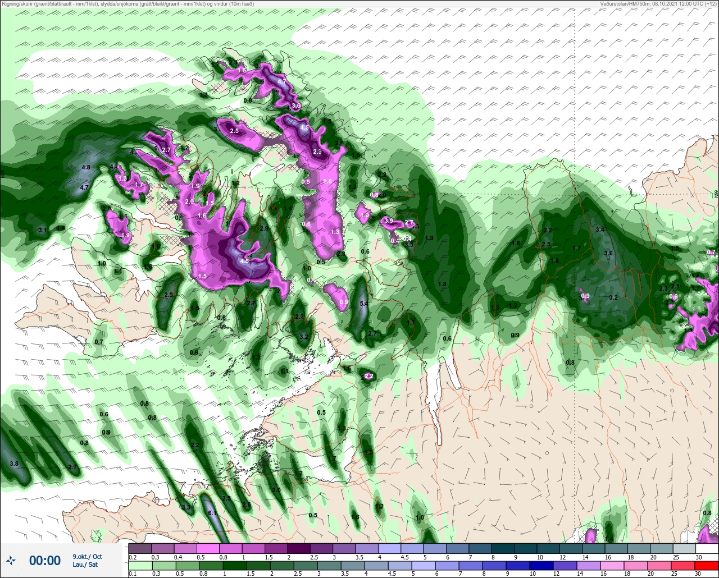The image size is (719, 578).
Task: Pick the light green bottom-row swatch labeled 0.1
Action: pos(140,566)
